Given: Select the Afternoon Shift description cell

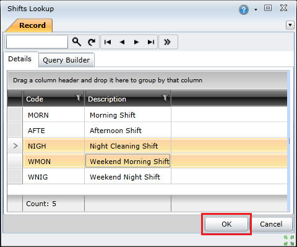Looking at the screenshot, I should [x=127, y=131].
